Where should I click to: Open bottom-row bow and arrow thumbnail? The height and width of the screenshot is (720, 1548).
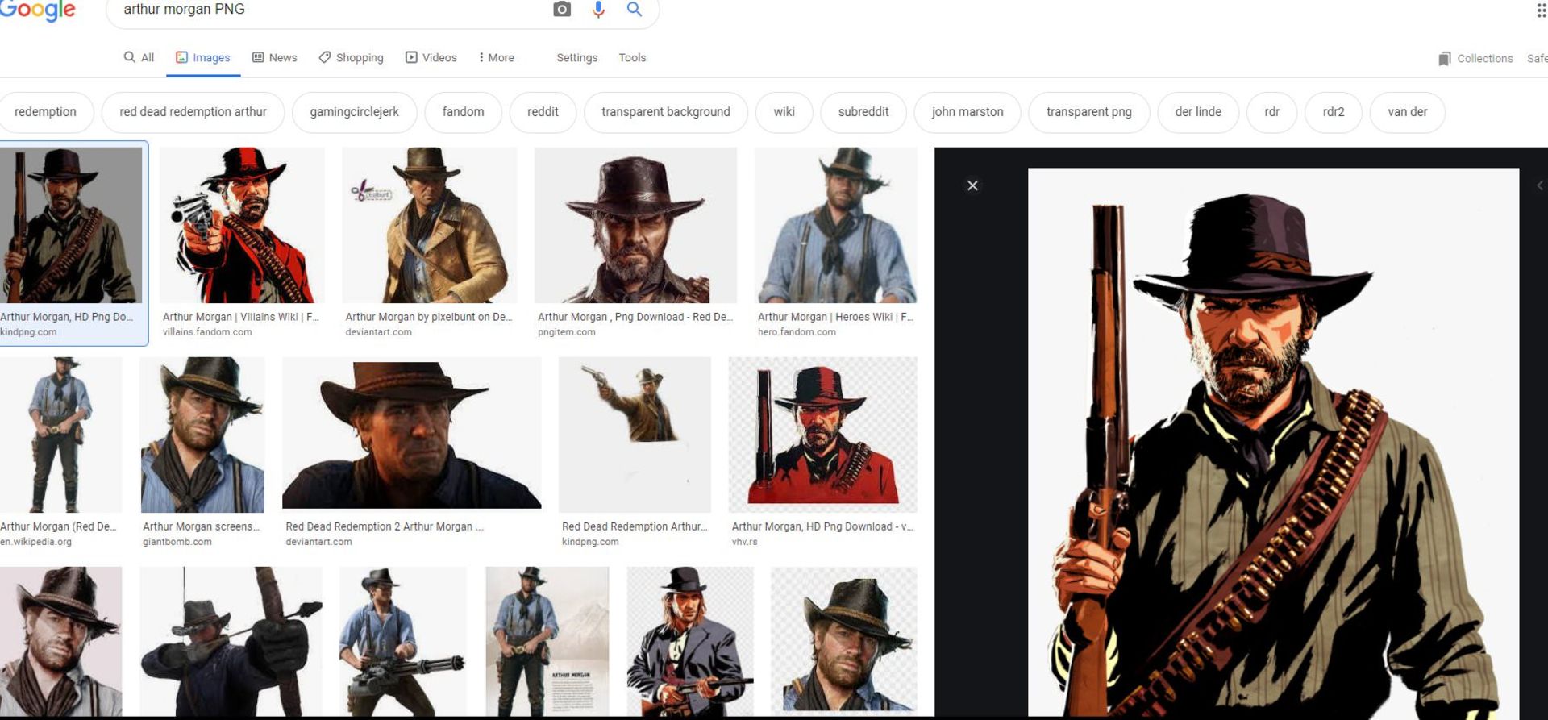[231, 641]
